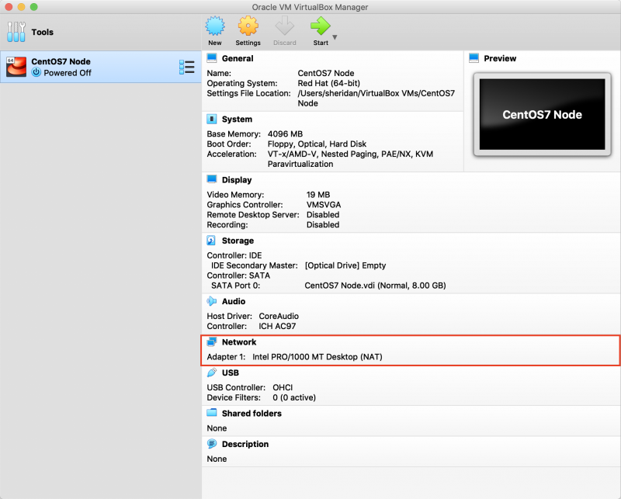Click the 'Powered Off' status text
This screenshot has height=499, width=621.
tap(68, 73)
